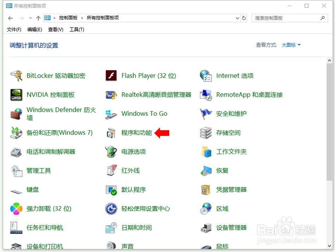The height and width of the screenshot is (252, 335).
Task: Click the 所有控制面板项 breadcrumb segment
Action: tap(103, 18)
